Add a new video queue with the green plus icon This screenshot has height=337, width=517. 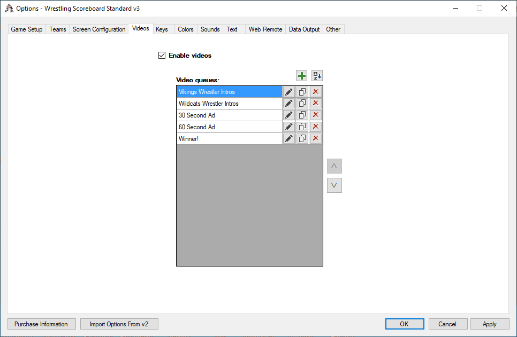pos(301,76)
